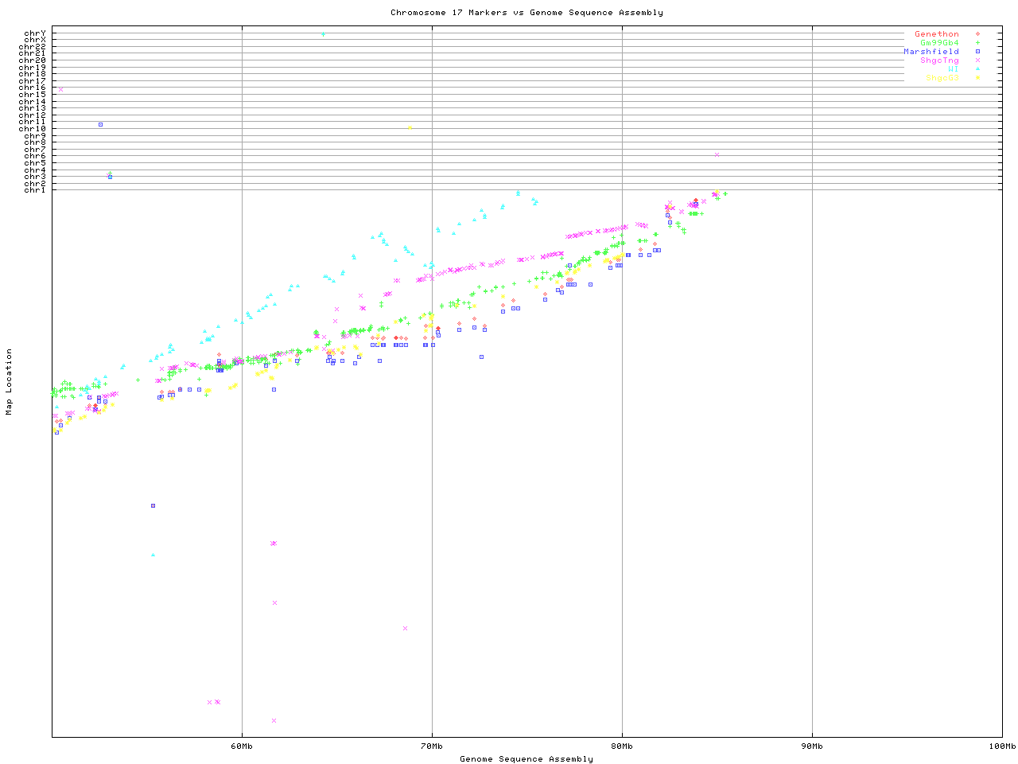
Task: Click the chart title text
Action: pyautogui.click(x=526, y=13)
